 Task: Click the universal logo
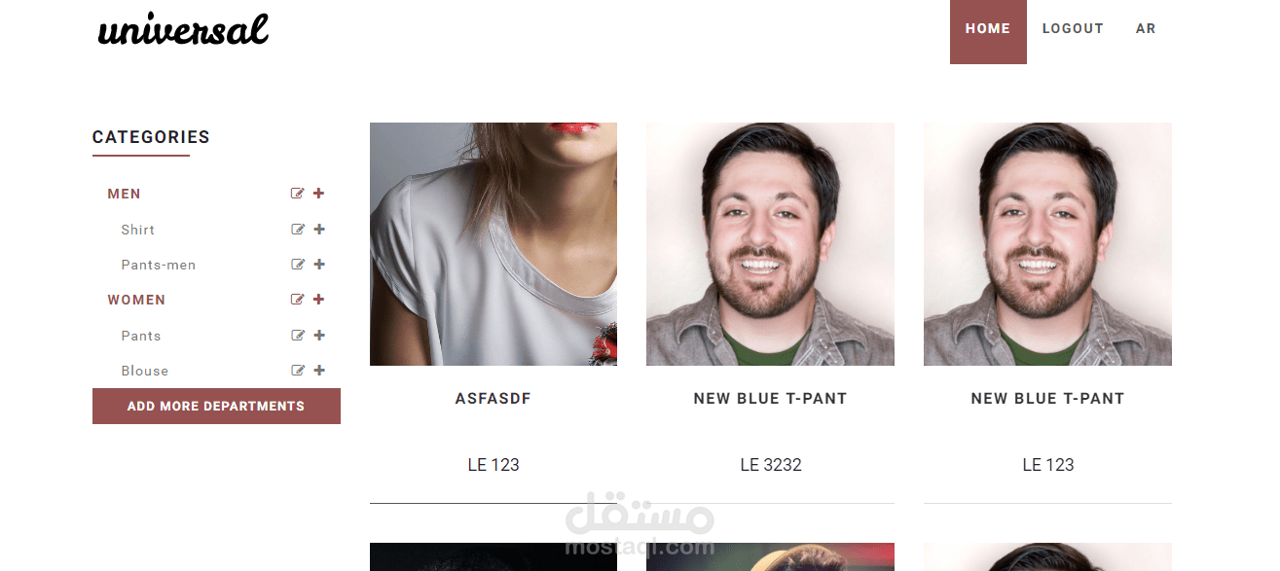tap(183, 29)
